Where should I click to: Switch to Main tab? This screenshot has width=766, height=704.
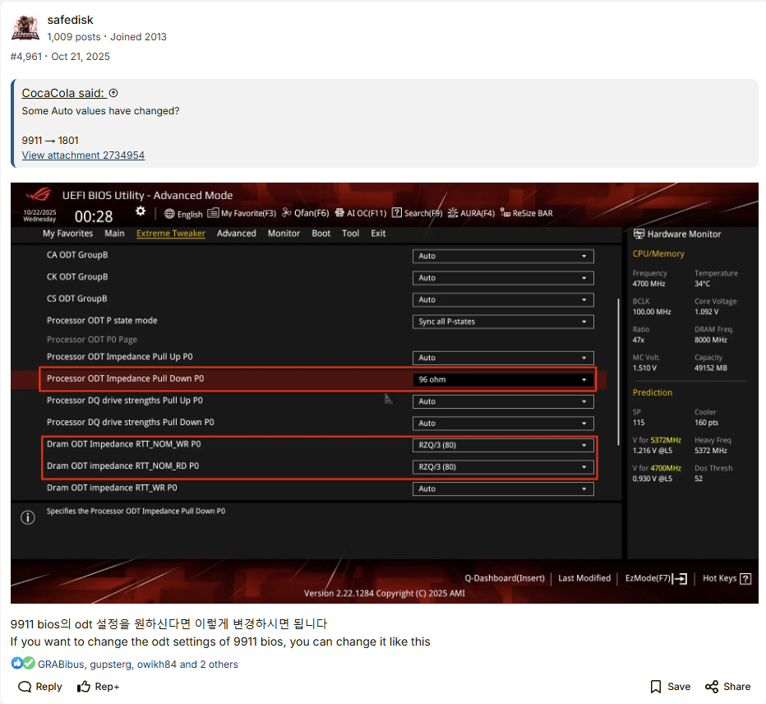[114, 234]
